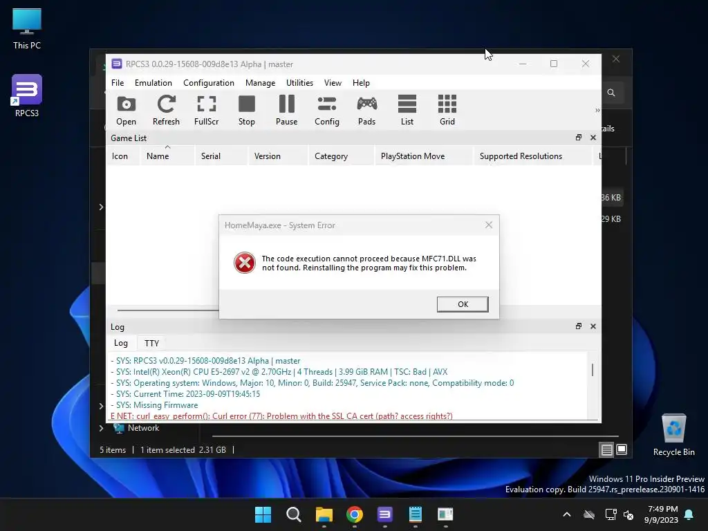Switch File Explorer to large icons view

pyautogui.click(x=622, y=449)
